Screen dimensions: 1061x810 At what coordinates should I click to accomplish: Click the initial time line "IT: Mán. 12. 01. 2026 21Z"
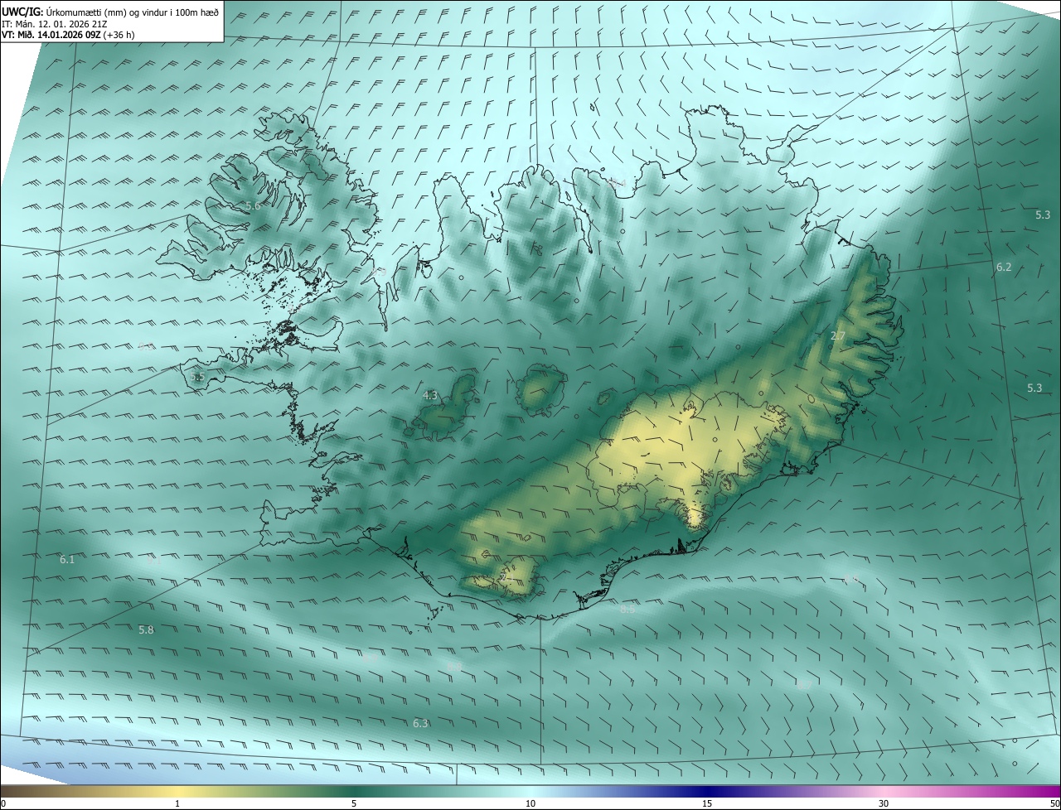55,24
